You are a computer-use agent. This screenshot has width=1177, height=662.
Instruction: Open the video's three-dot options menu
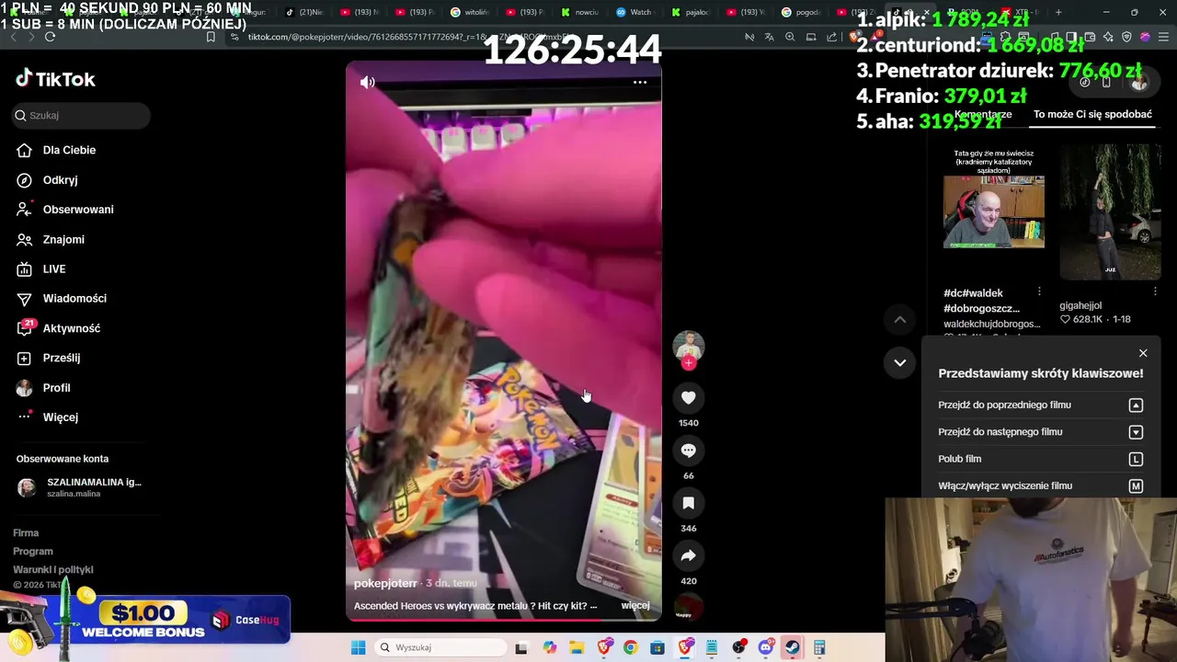[640, 83]
